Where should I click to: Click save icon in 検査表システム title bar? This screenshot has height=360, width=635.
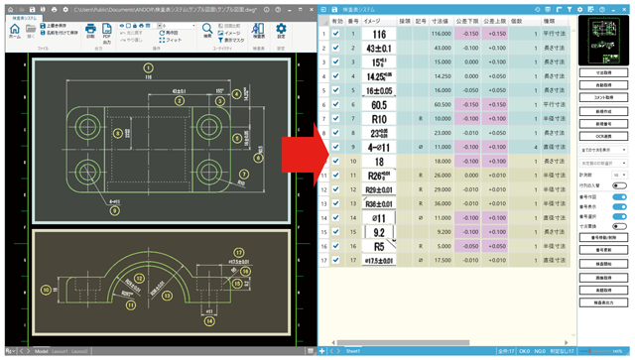pos(334,9)
